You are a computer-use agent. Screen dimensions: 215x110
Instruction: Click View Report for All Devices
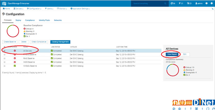point(172,54)
